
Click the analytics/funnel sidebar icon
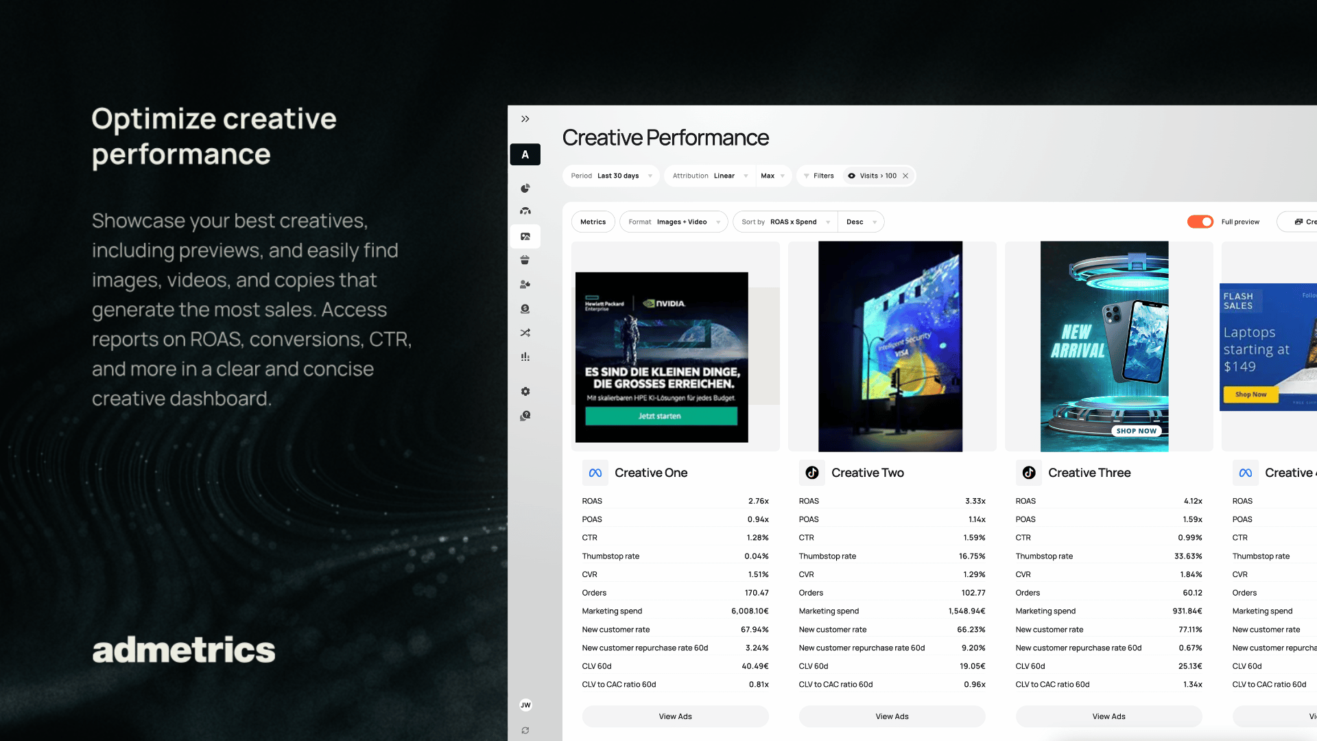click(525, 357)
